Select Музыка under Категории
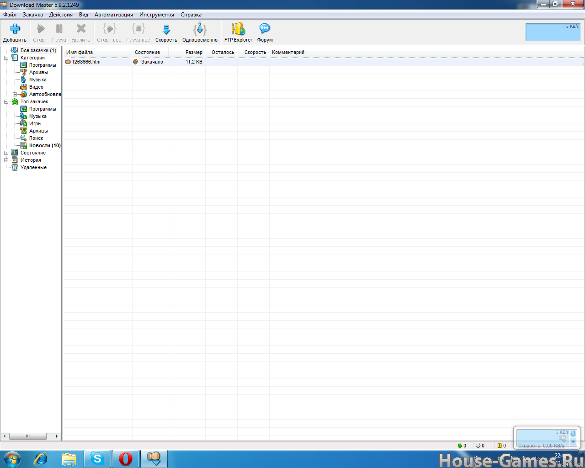Viewport: 585px width, 468px height. [x=38, y=80]
